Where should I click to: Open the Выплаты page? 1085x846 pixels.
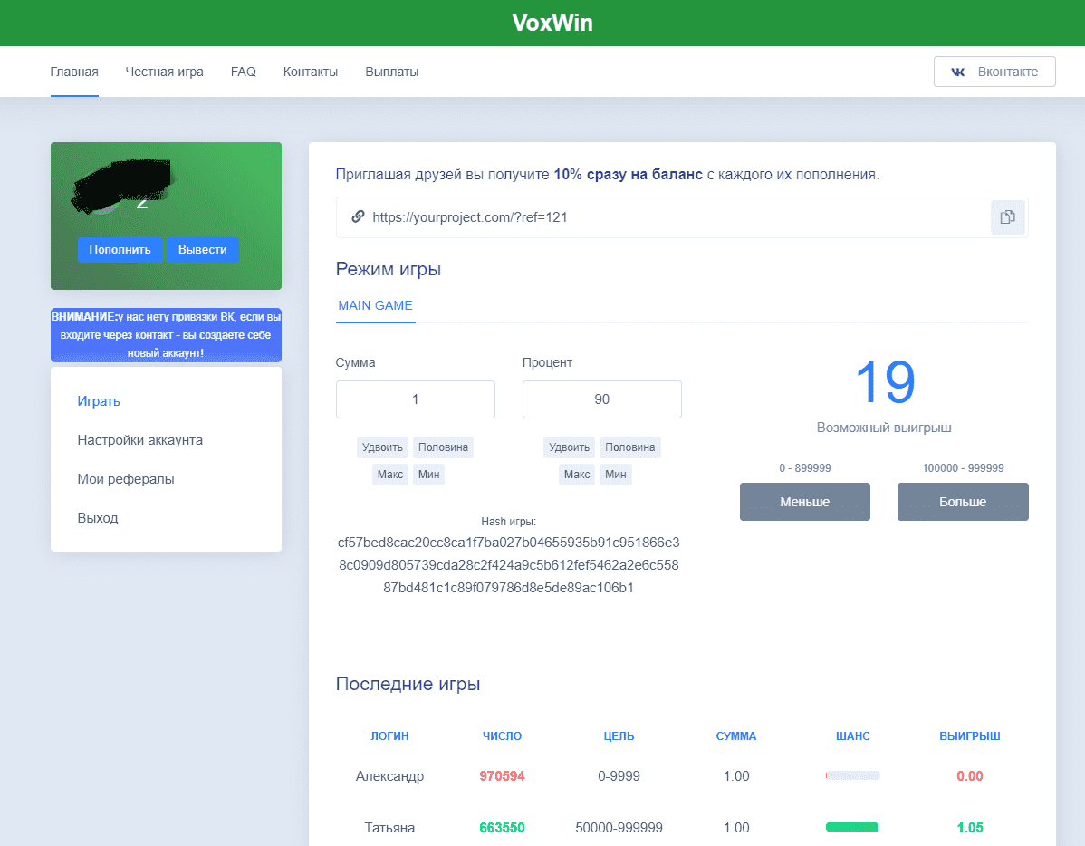391,72
